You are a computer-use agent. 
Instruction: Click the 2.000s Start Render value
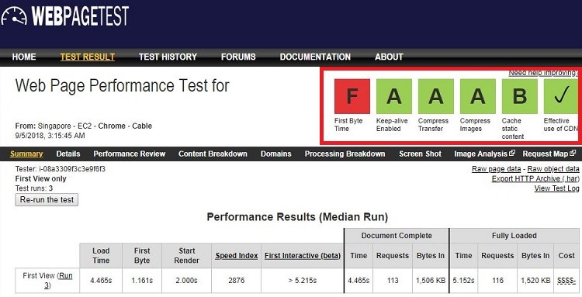[187, 281]
